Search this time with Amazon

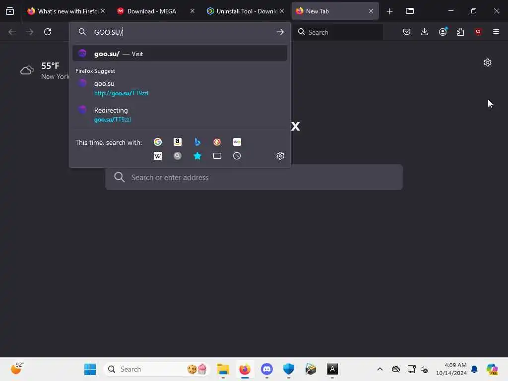click(178, 142)
